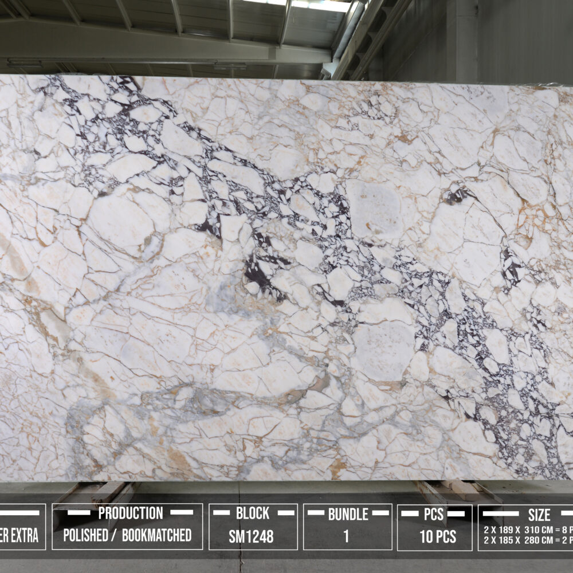573x573 pixels.
Task: Click the SIZE header label
Action: 539,515
